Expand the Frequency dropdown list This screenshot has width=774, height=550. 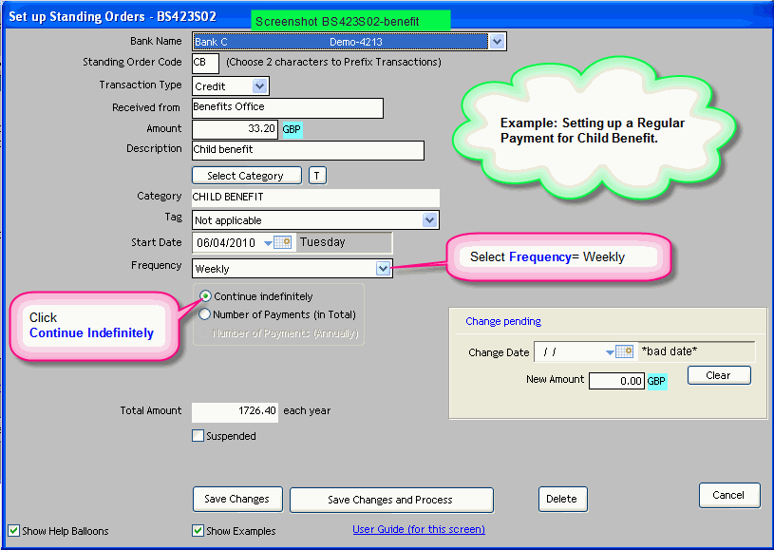pos(383,269)
